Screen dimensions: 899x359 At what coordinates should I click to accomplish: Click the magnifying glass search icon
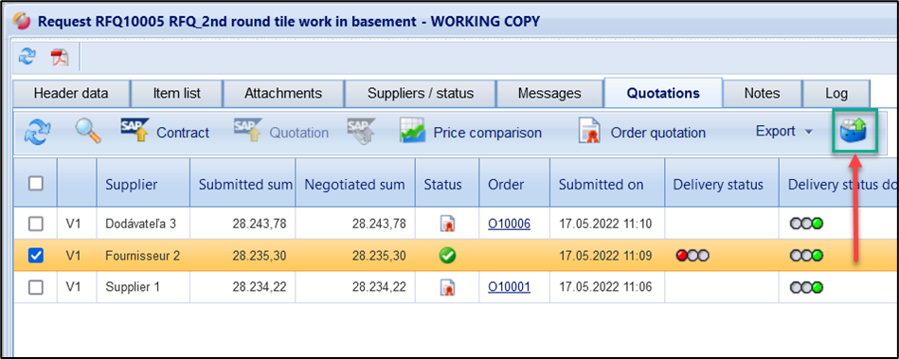tap(88, 133)
